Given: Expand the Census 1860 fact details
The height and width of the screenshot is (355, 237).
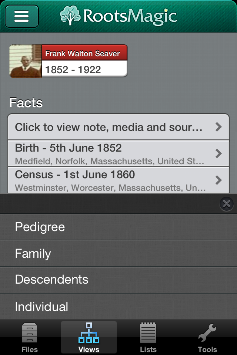Looking at the screenshot, I should (118, 175).
